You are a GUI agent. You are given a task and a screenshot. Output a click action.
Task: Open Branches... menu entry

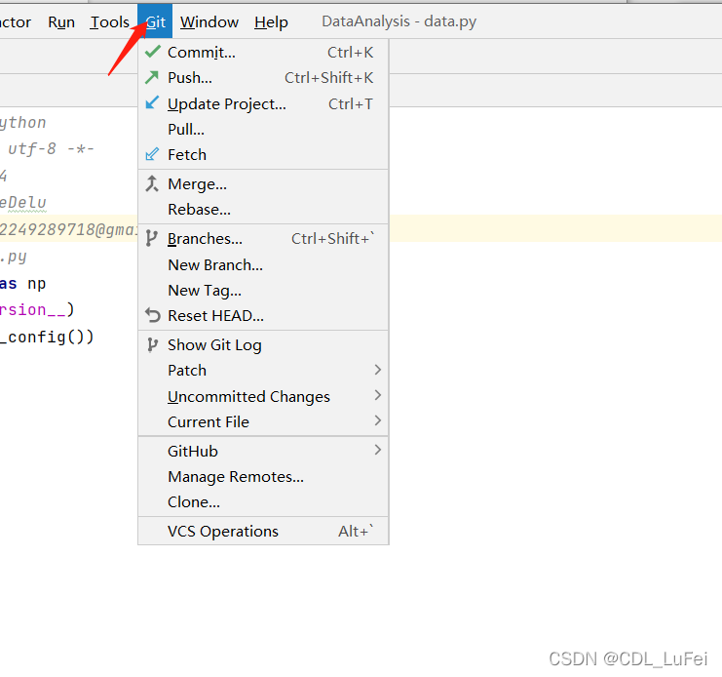(263, 239)
